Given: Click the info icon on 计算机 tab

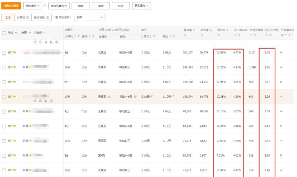Looking at the screenshot, I should coord(28,17).
